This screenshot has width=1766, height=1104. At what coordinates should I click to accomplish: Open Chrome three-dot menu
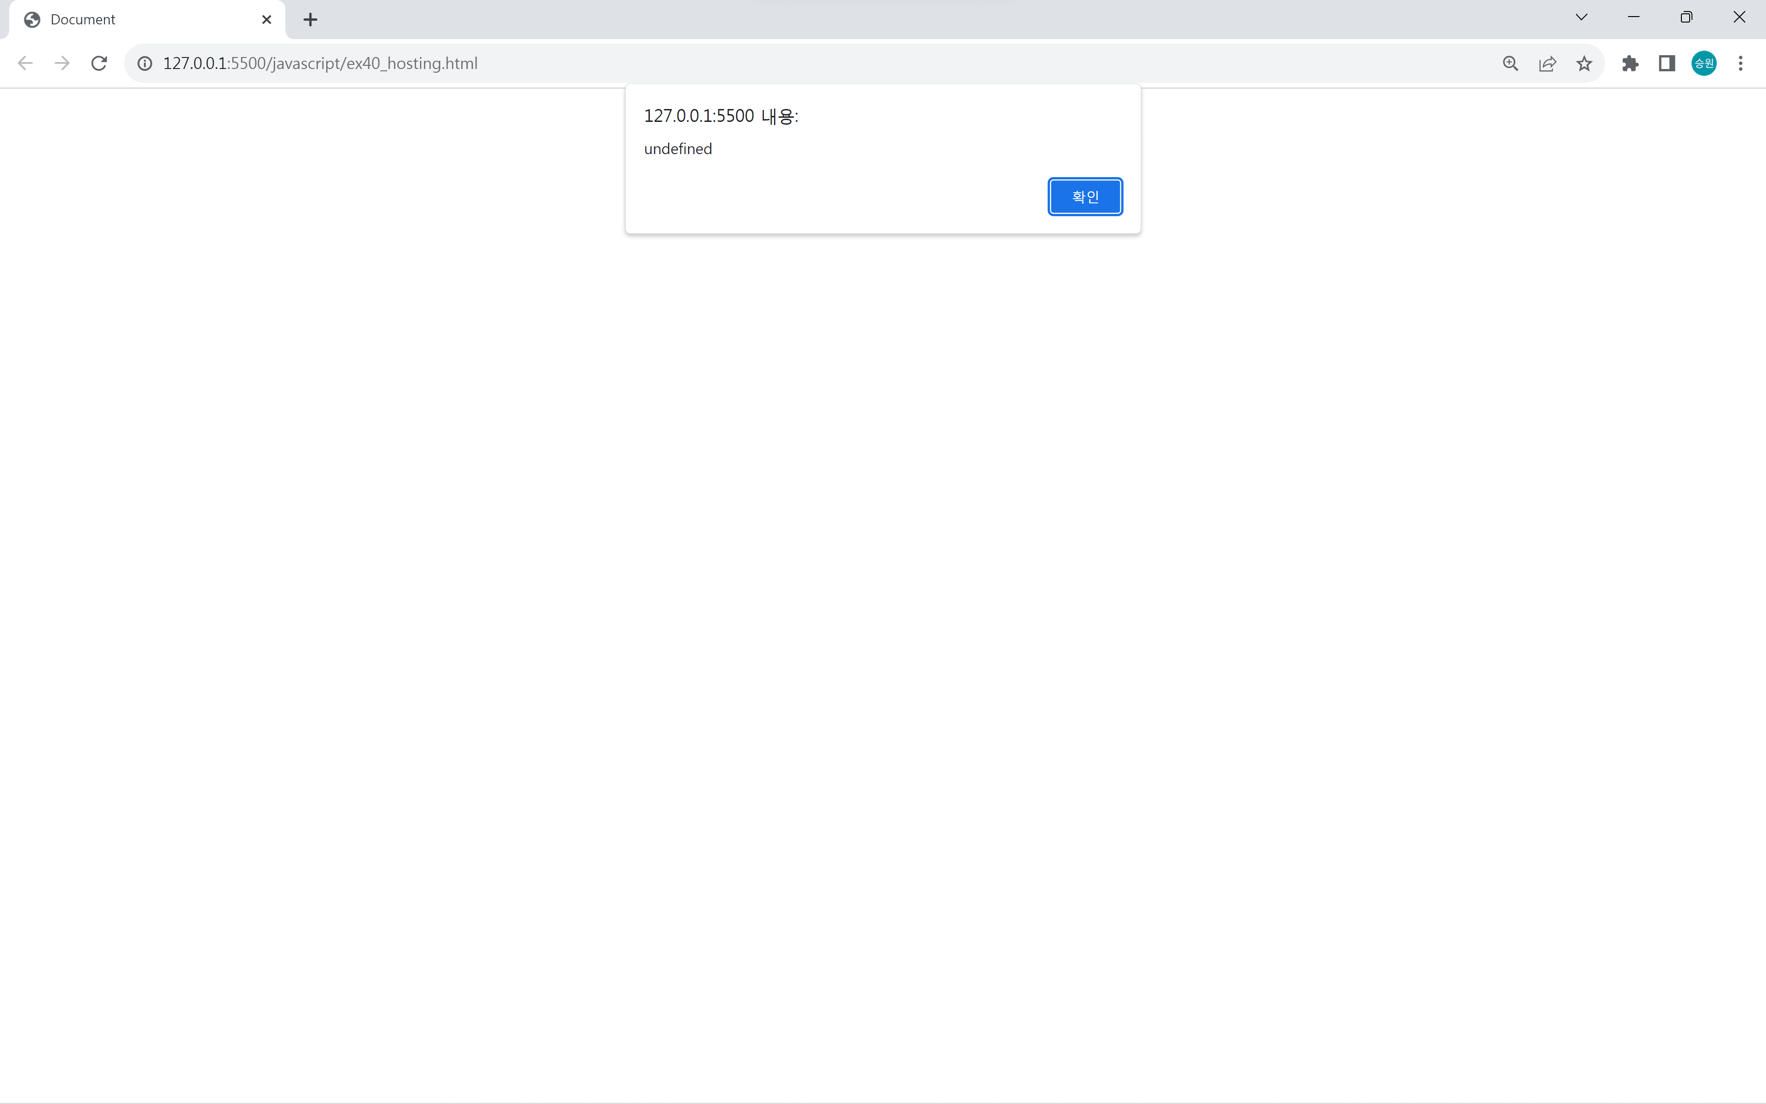point(1740,63)
